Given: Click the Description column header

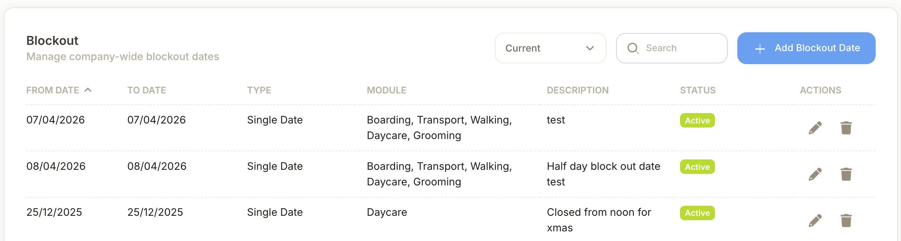Looking at the screenshot, I should click(x=577, y=90).
